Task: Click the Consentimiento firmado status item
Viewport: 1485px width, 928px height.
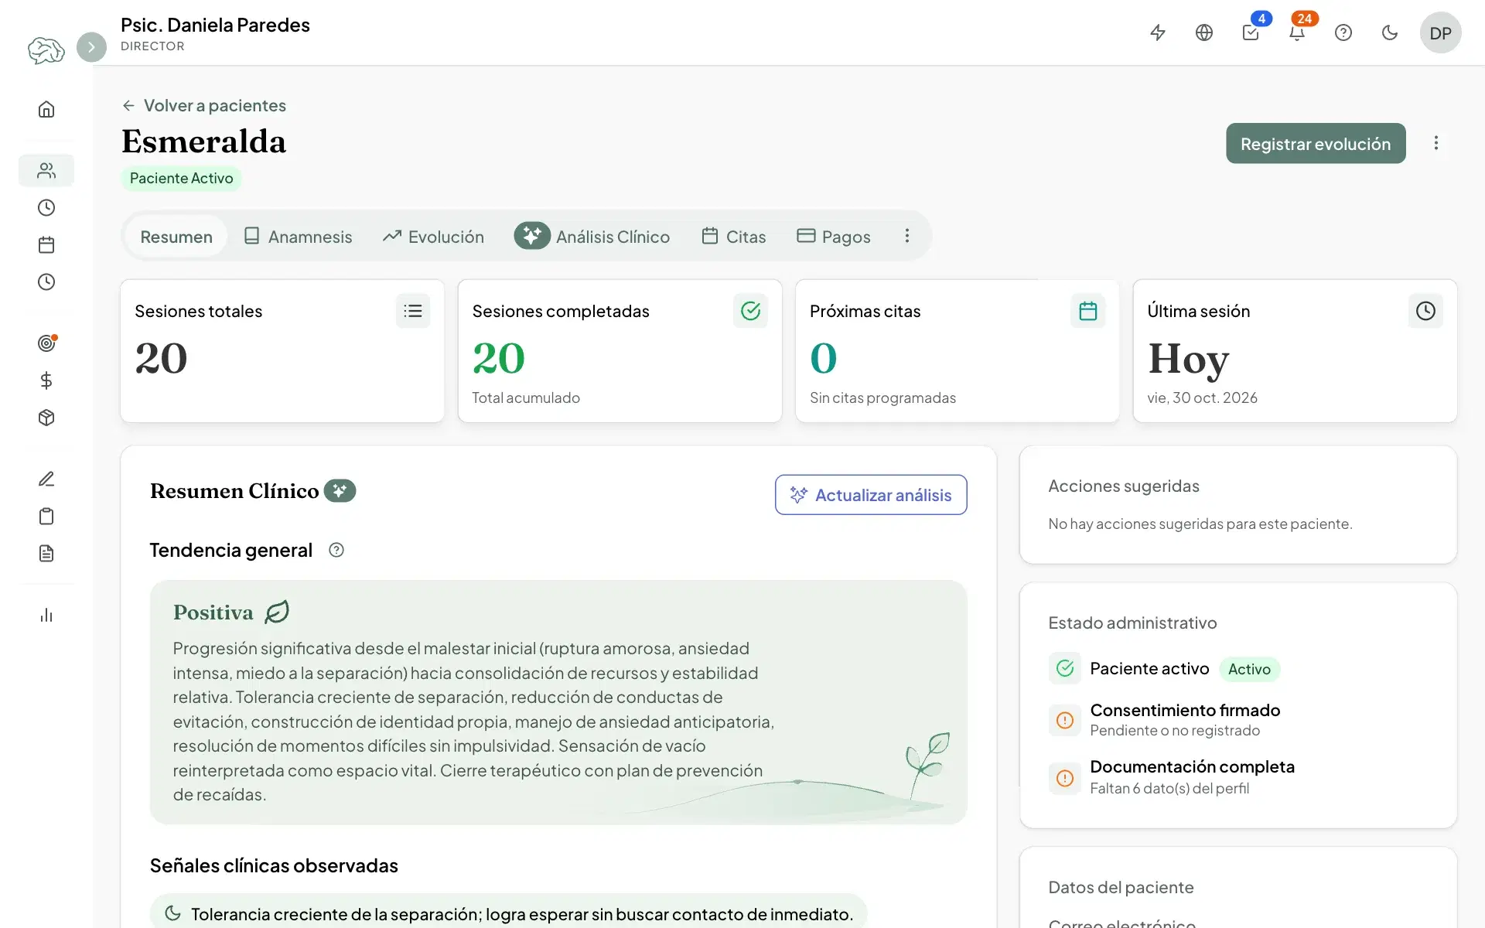Action: (x=1164, y=720)
